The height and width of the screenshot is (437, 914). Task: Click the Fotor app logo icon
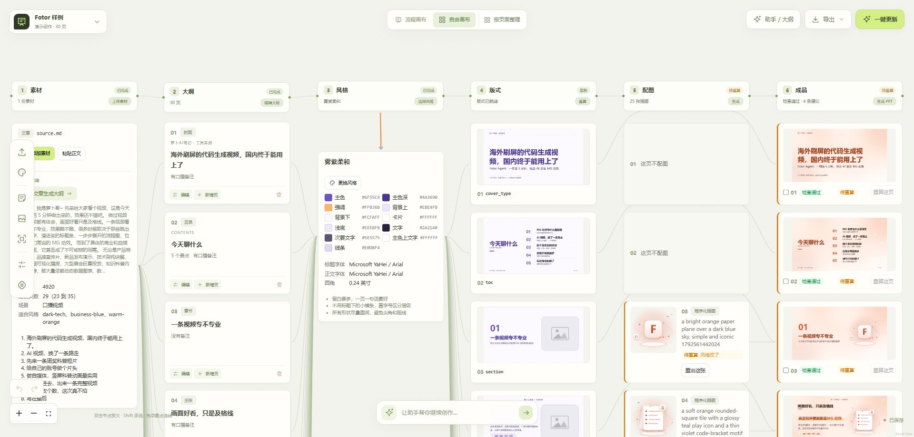(21, 21)
